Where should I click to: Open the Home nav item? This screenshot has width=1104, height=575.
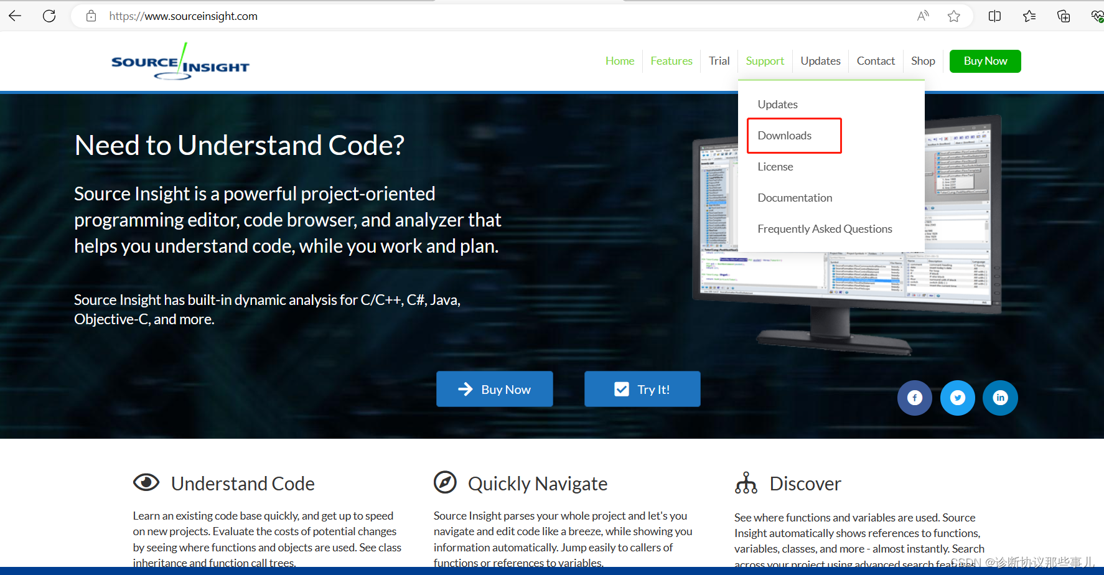point(620,61)
